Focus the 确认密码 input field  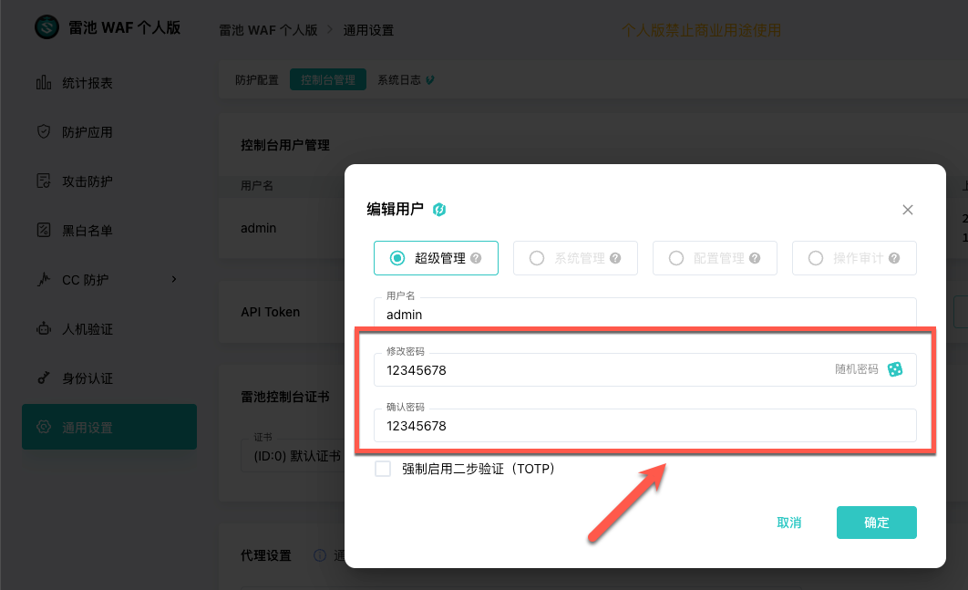tap(644, 426)
